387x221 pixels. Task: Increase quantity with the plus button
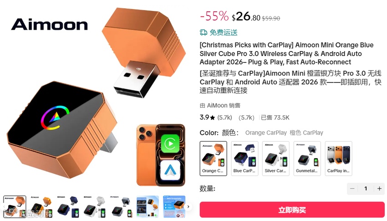coord(379,189)
